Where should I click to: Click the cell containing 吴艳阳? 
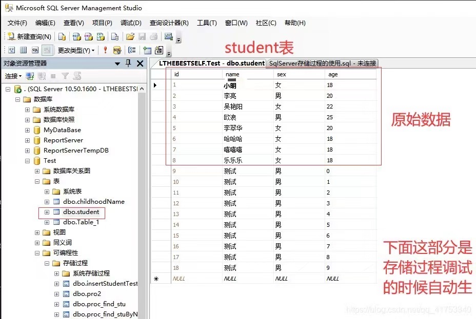[x=248, y=107]
